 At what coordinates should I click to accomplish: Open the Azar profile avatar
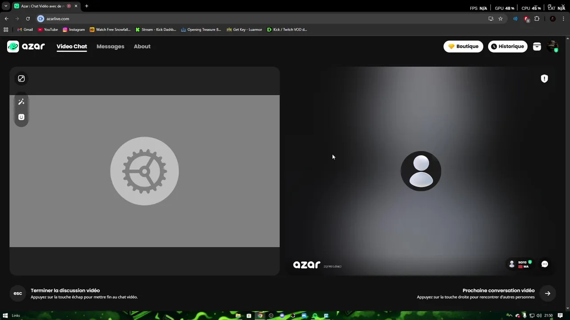(x=553, y=46)
